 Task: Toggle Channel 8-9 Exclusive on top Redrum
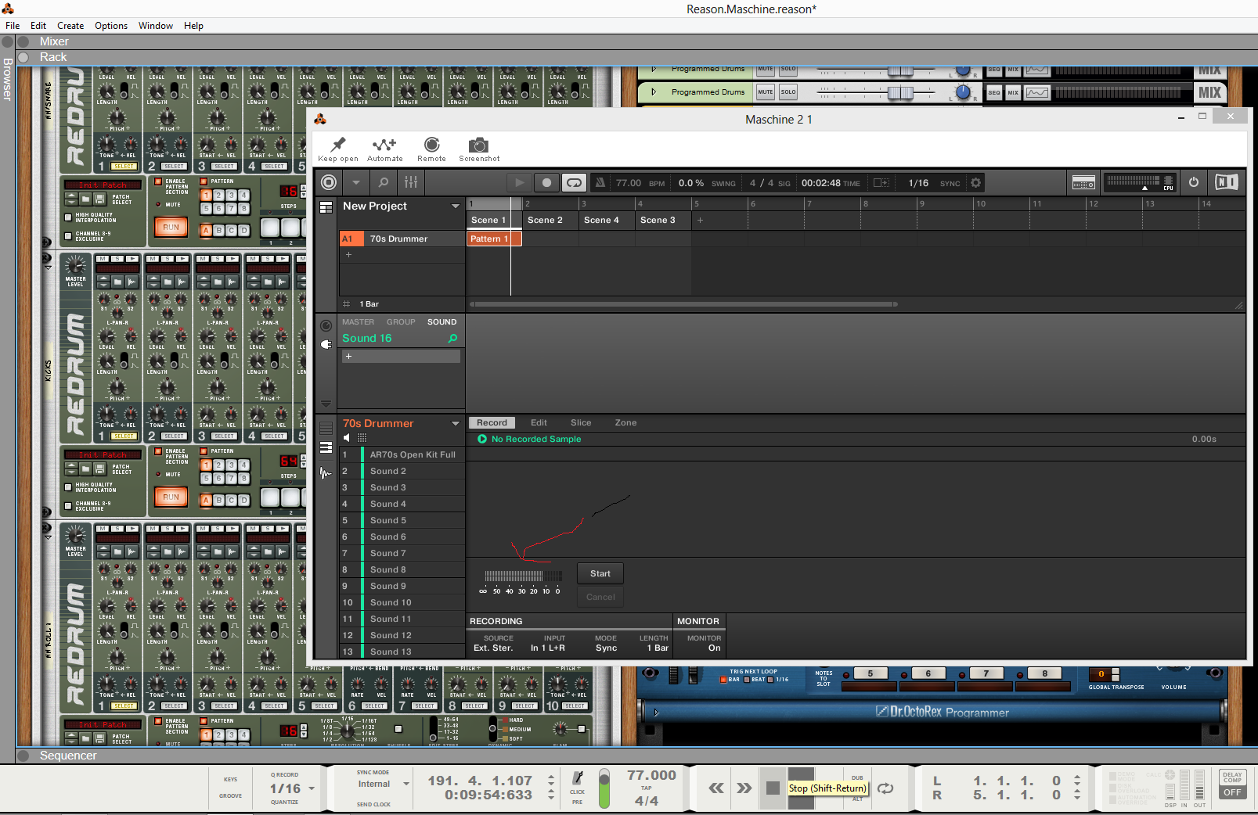click(68, 235)
